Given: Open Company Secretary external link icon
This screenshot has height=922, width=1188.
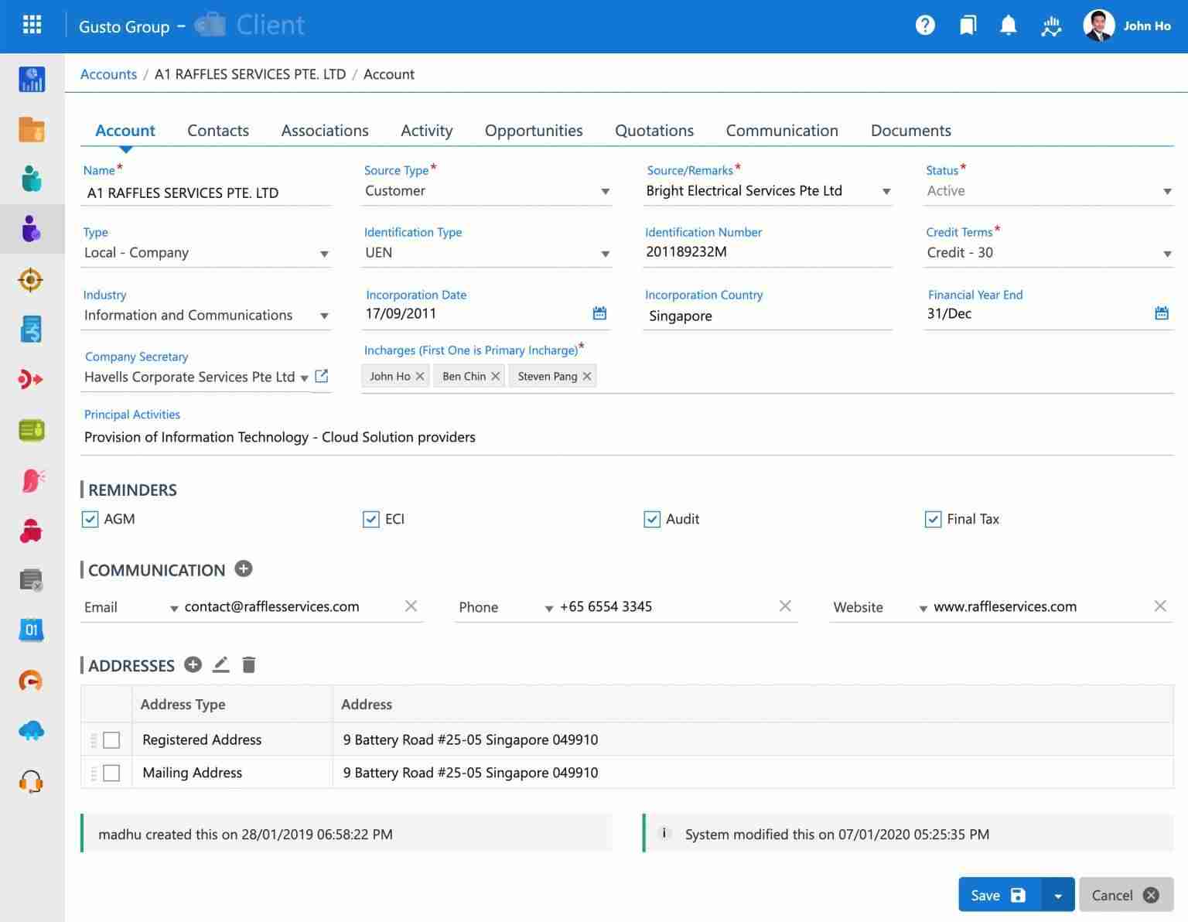Looking at the screenshot, I should 322,376.
